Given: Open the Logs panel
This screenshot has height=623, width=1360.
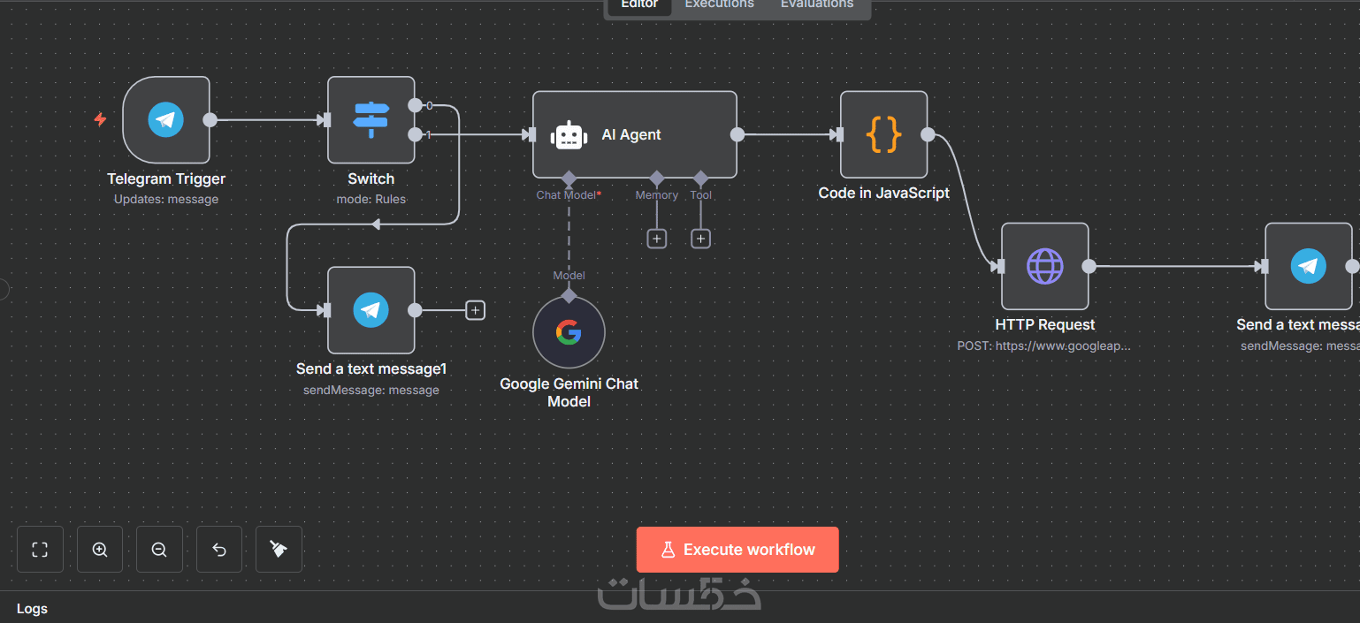Looking at the screenshot, I should [33, 609].
